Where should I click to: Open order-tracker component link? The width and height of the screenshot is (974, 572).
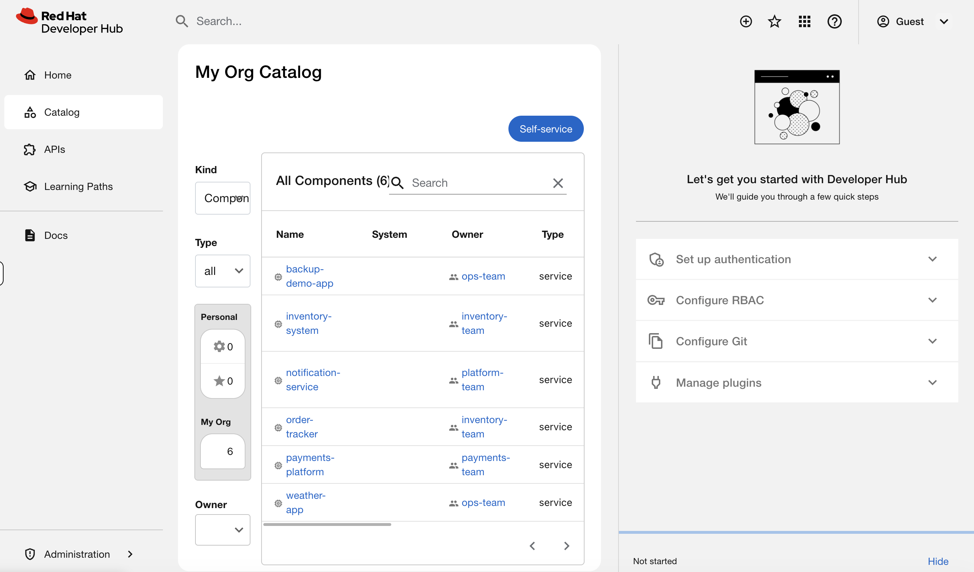302,427
